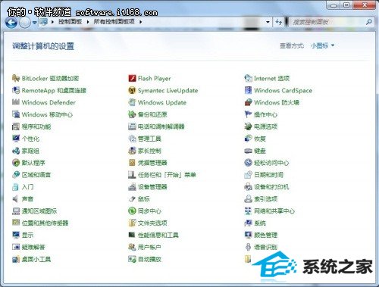Click the 用户帐户 link
Image resolution: width=379 pixels, height=287 pixels.
pyautogui.click(x=149, y=247)
